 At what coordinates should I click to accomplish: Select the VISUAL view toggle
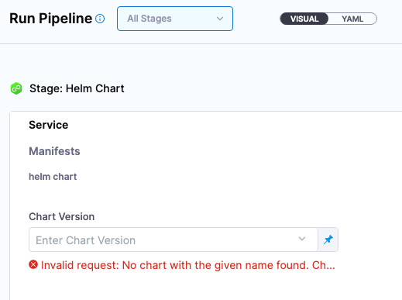tap(304, 19)
